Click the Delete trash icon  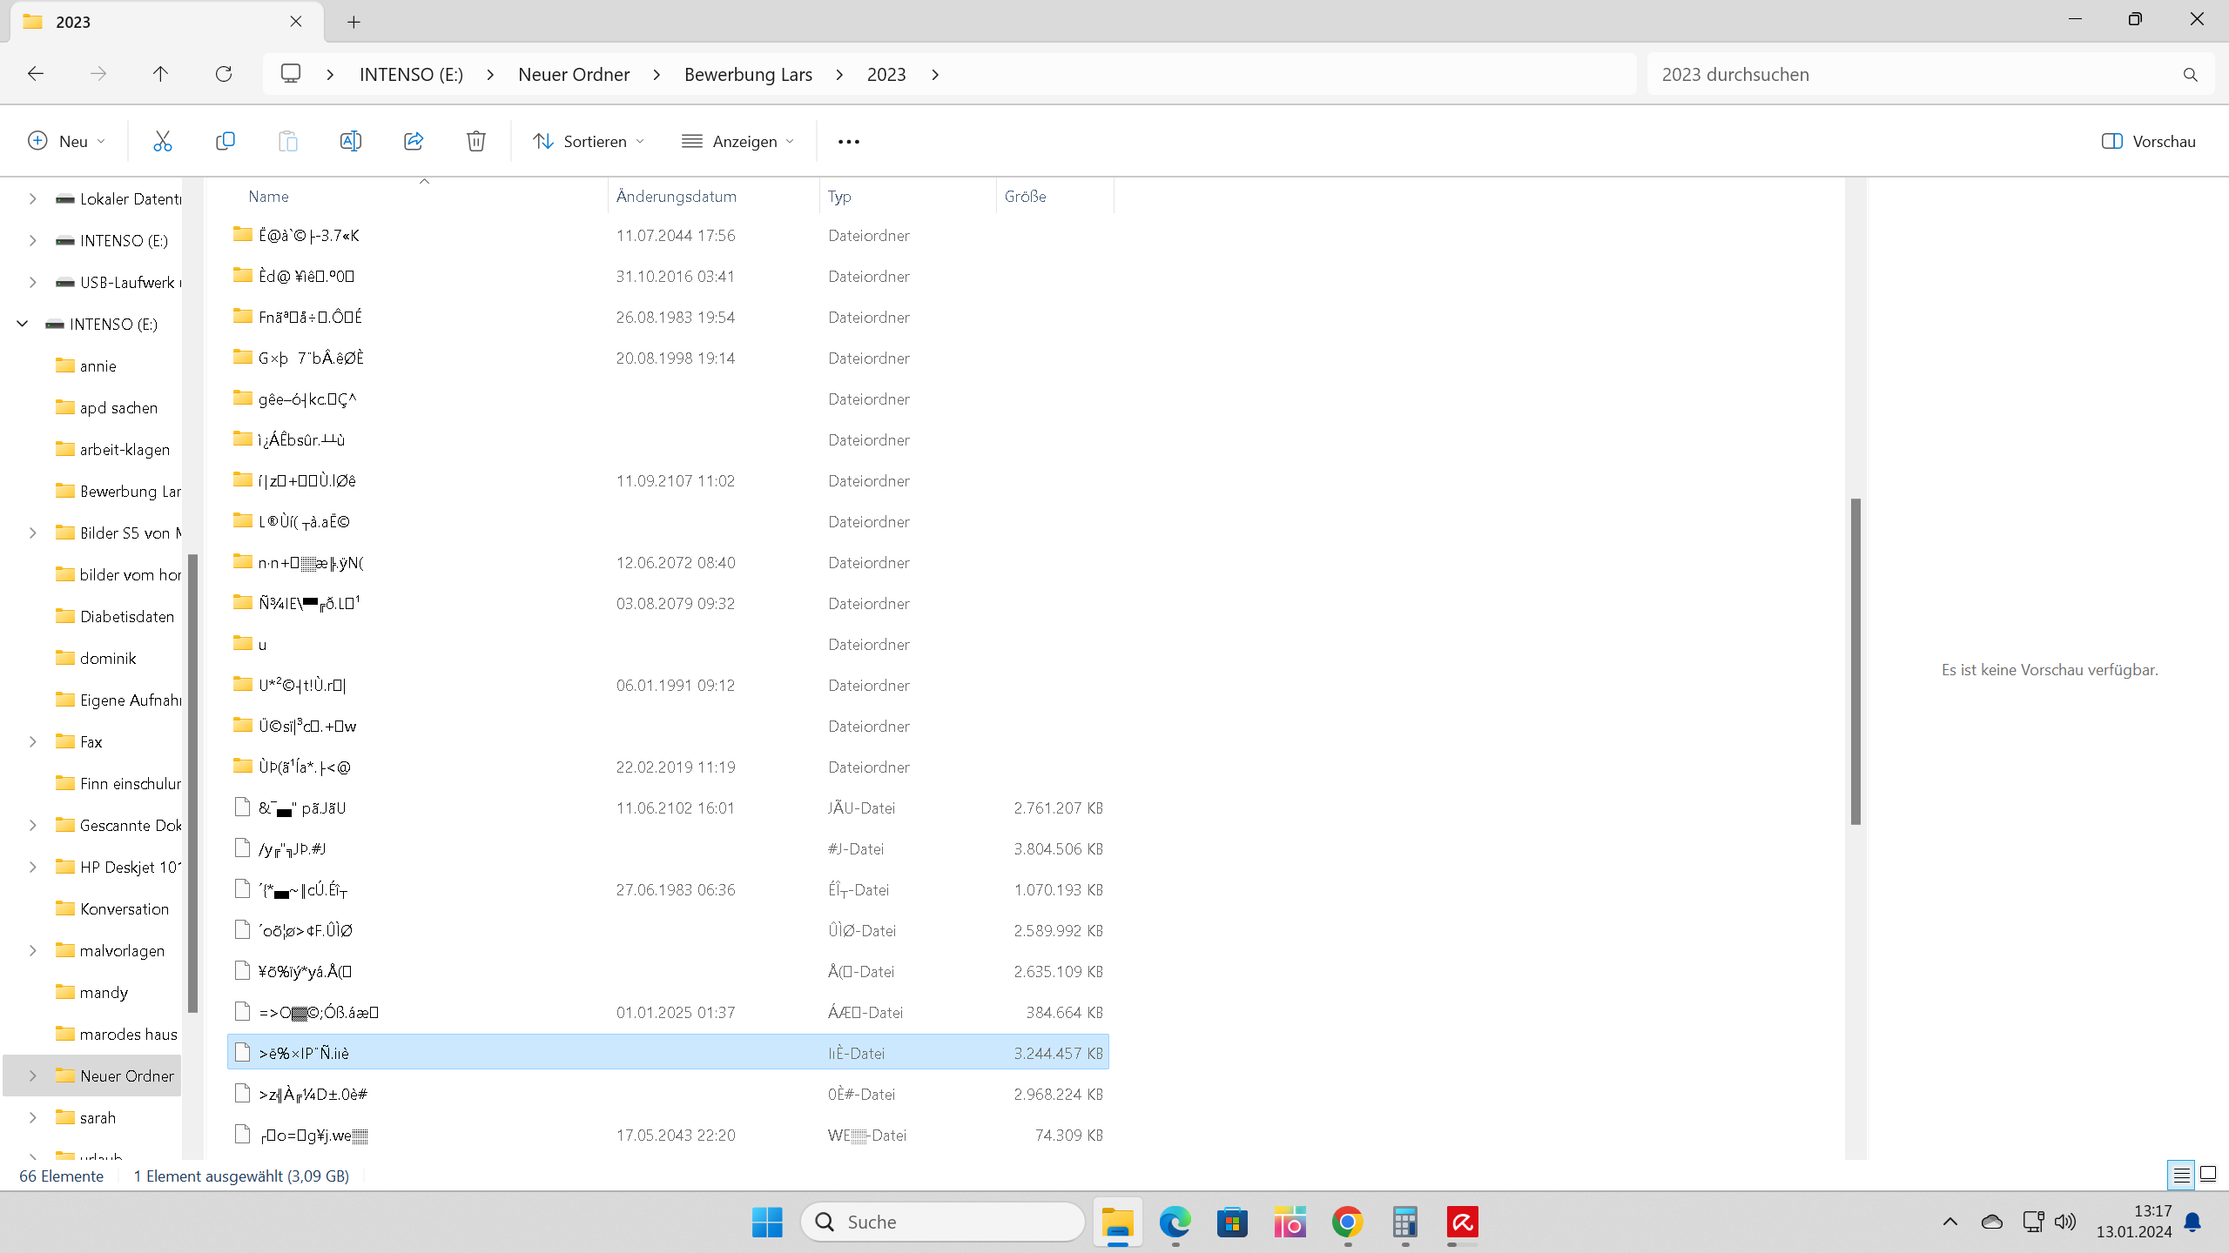click(x=475, y=141)
